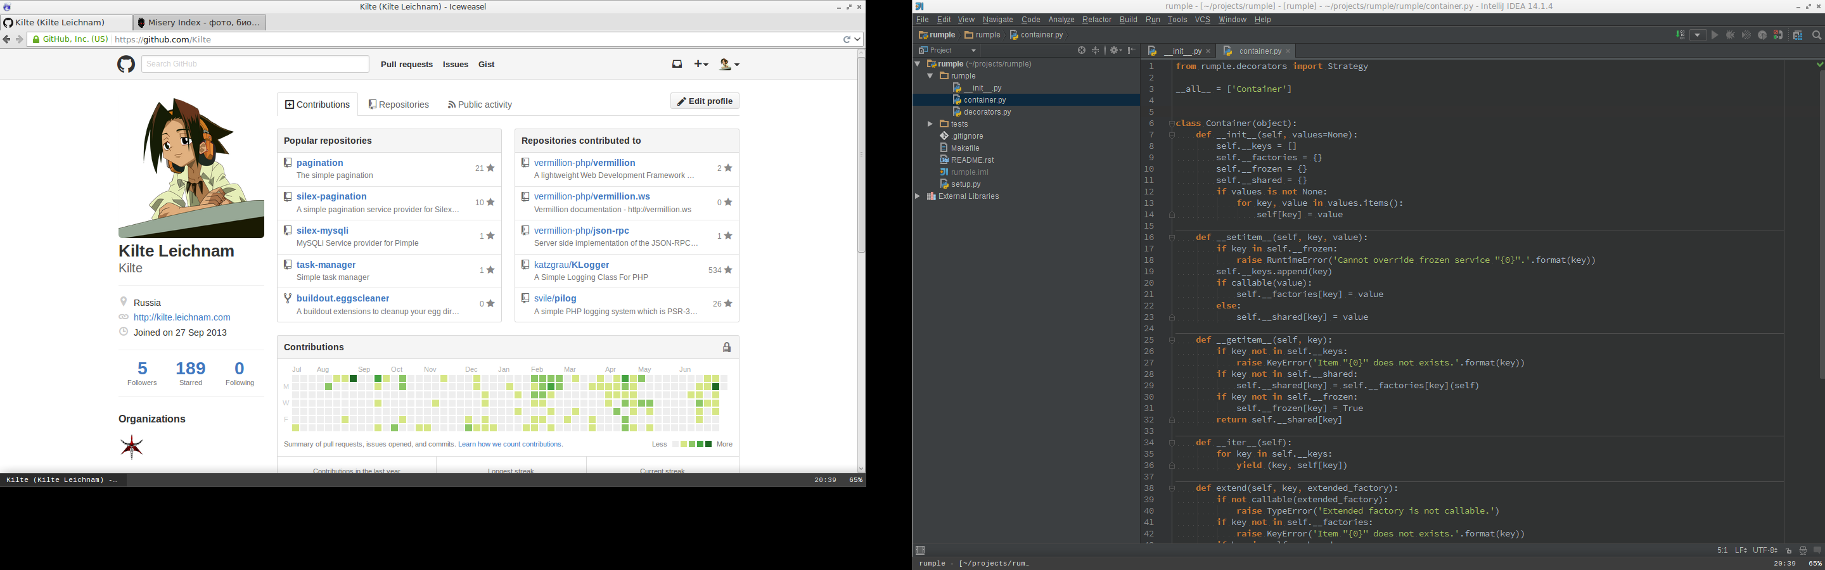The height and width of the screenshot is (570, 1825).
Task: Open the plus create-new dropdown on GitHub
Action: tap(701, 64)
